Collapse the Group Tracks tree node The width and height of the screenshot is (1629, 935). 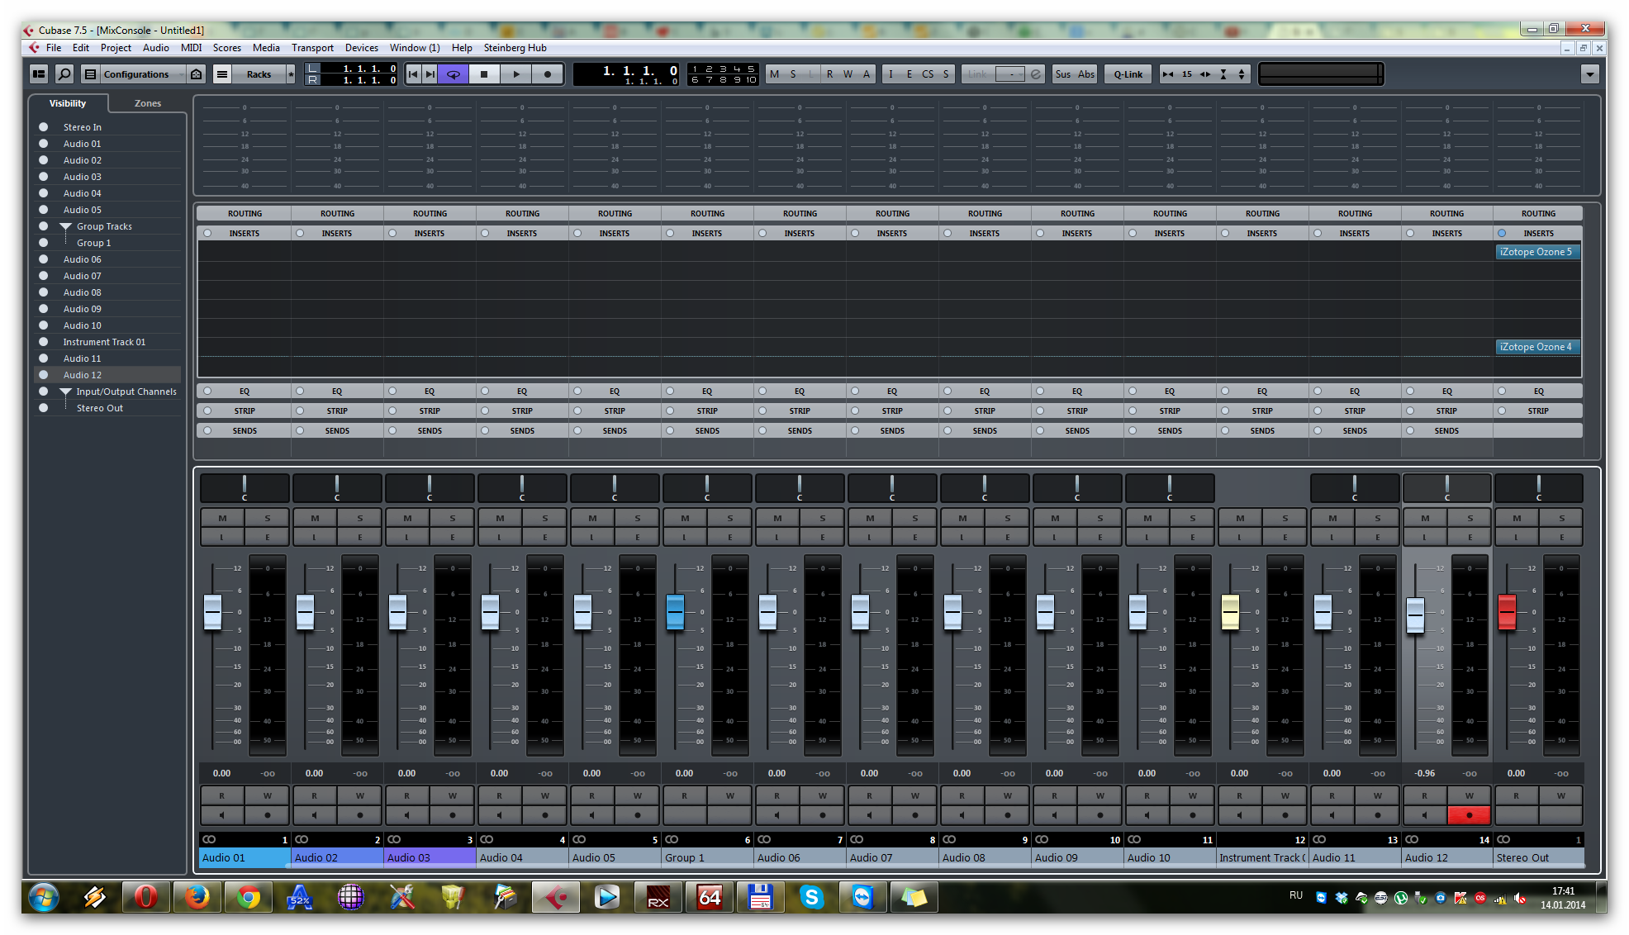pyautogui.click(x=65, y=226)
